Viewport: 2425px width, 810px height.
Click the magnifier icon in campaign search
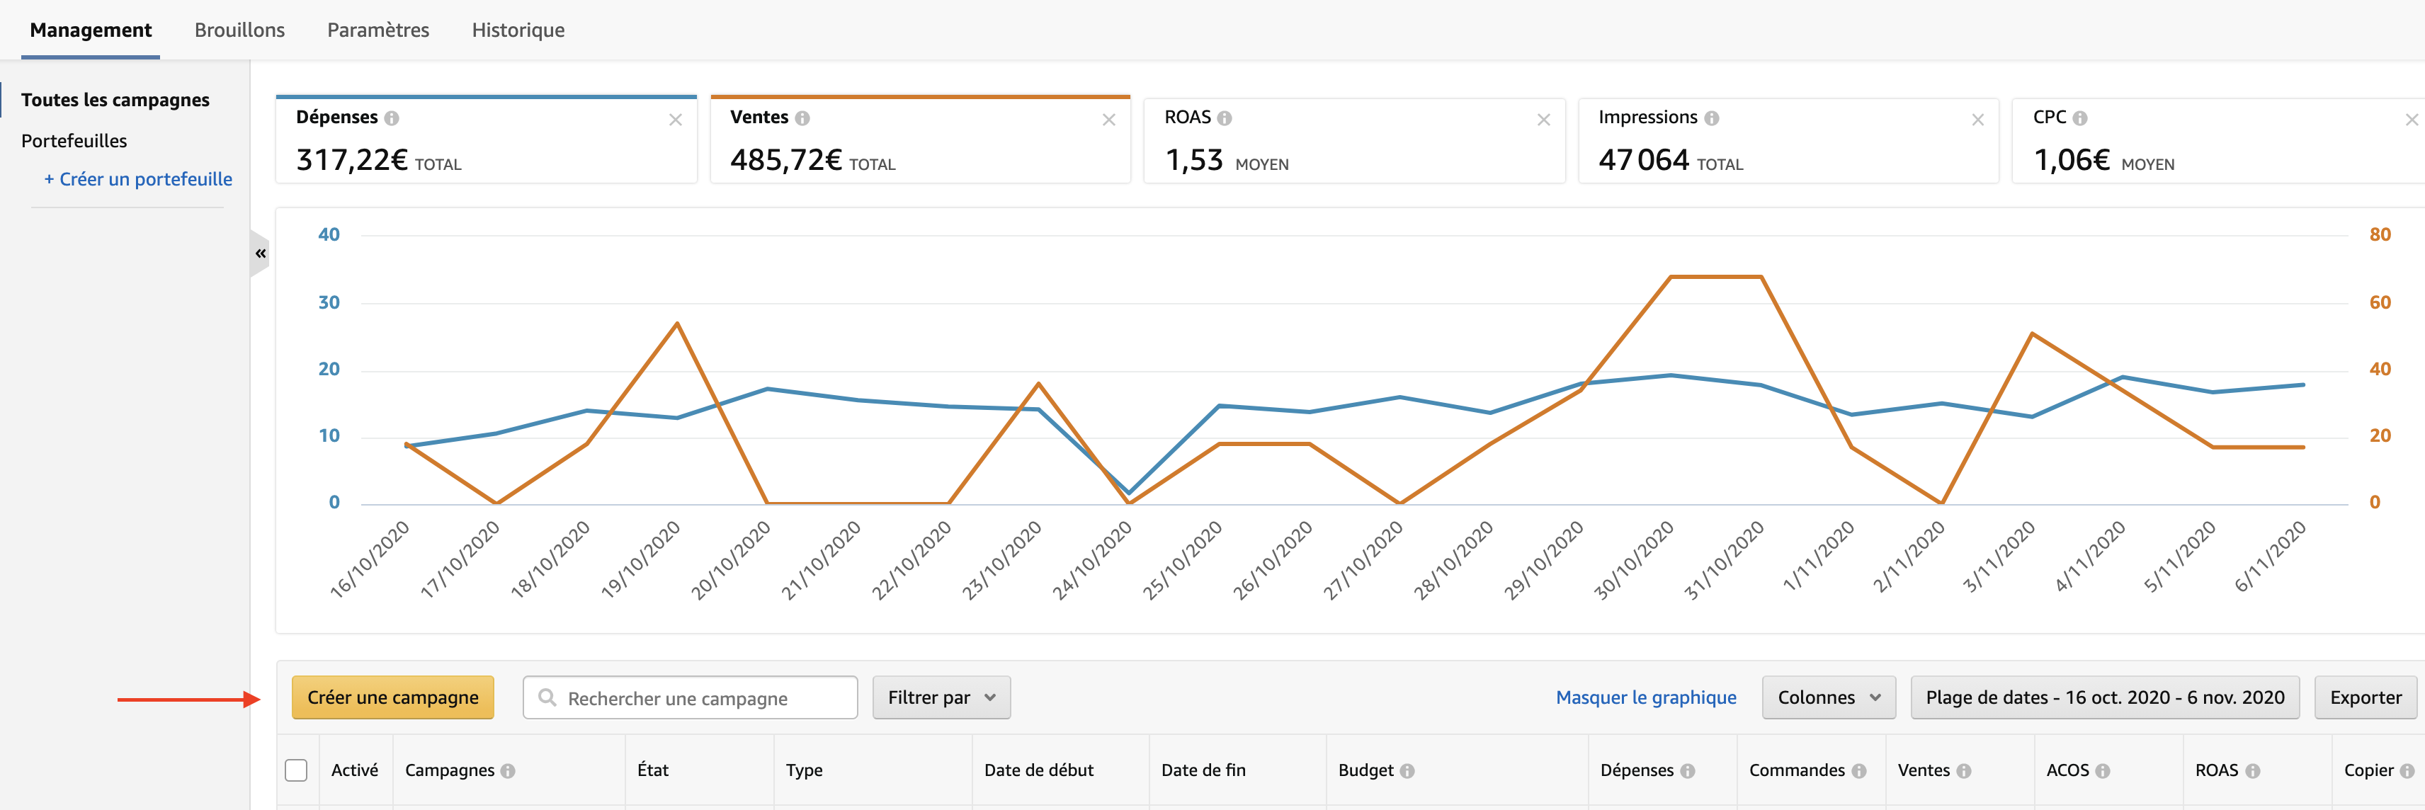547,697
